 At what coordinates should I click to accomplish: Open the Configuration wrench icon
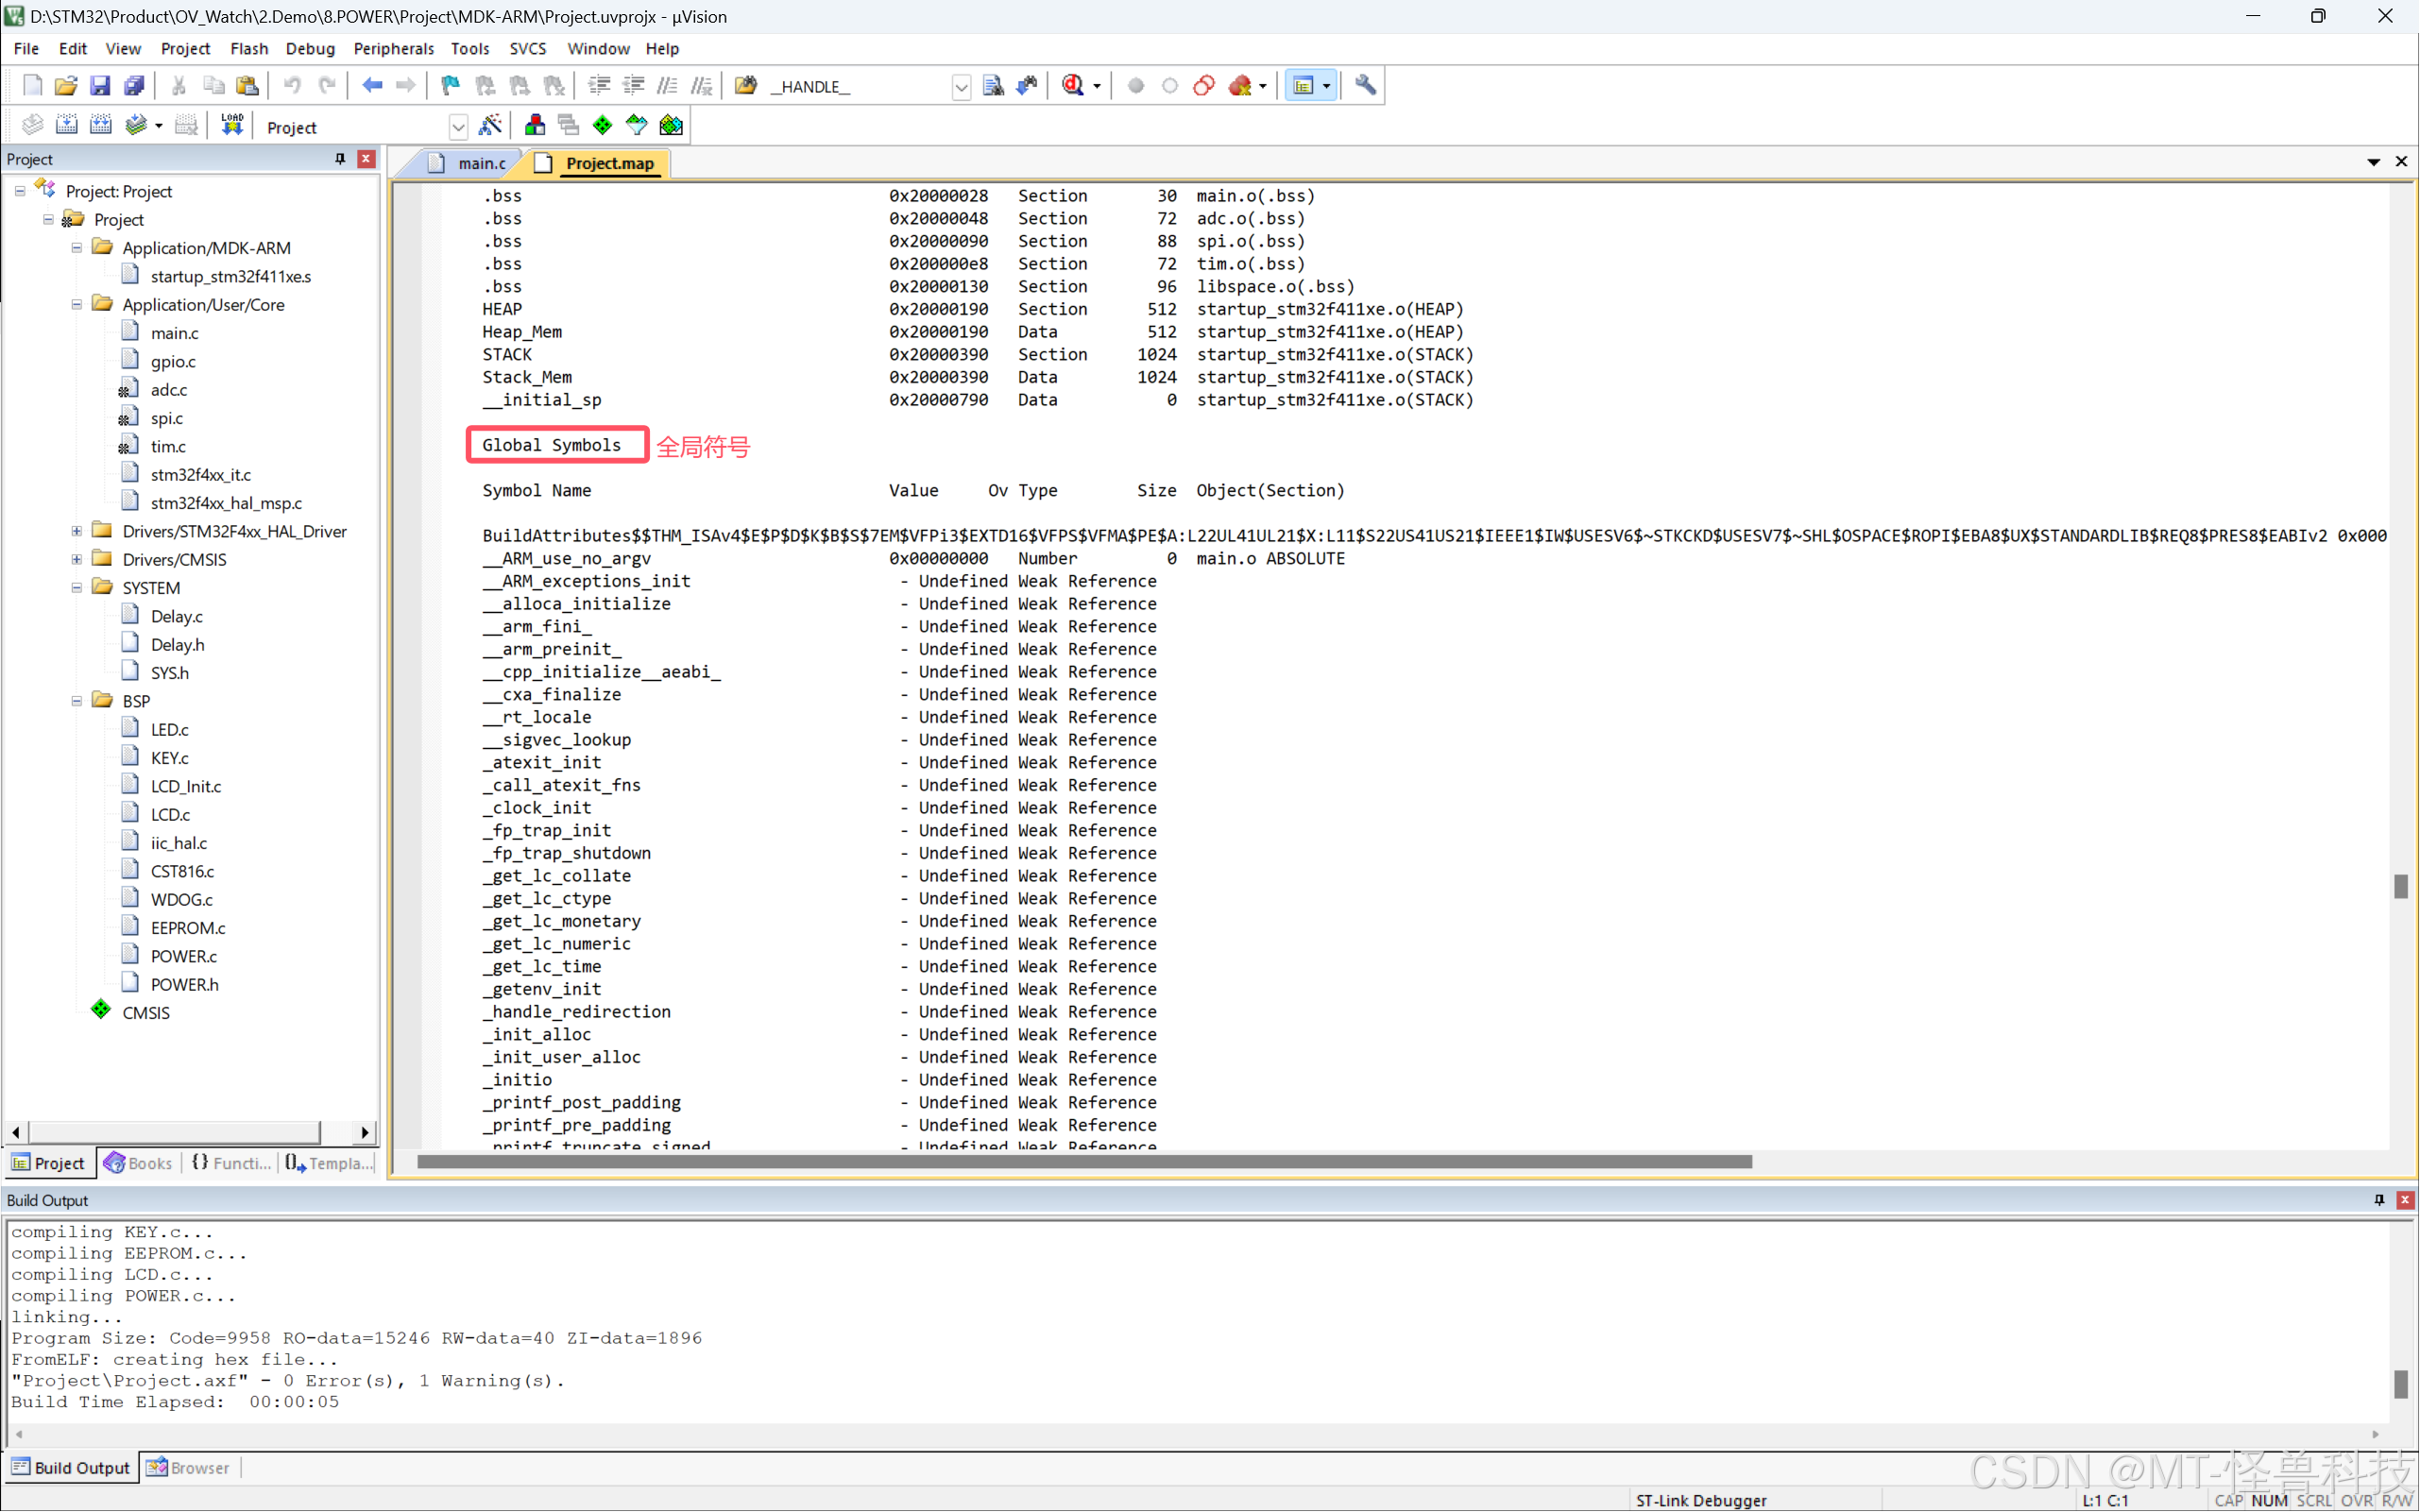[x=1365, y=86]
